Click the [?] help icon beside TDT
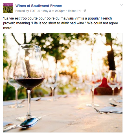 tap(38, 11)
